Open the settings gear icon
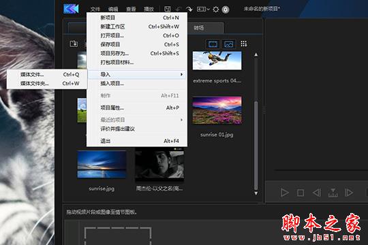Image resolution: width=368 pixels, height=245 pixels. 215,10
